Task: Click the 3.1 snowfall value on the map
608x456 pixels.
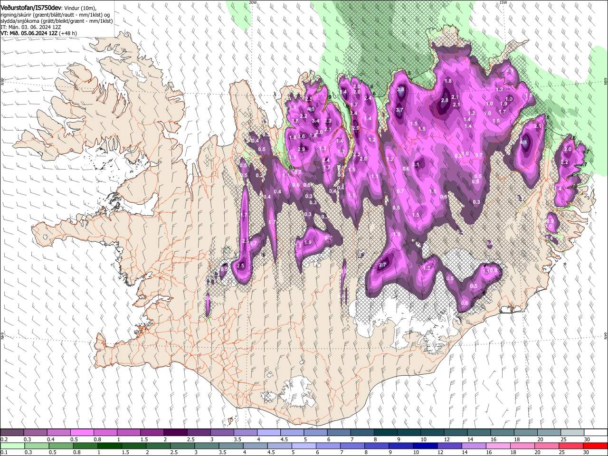Action: point(416,164)
